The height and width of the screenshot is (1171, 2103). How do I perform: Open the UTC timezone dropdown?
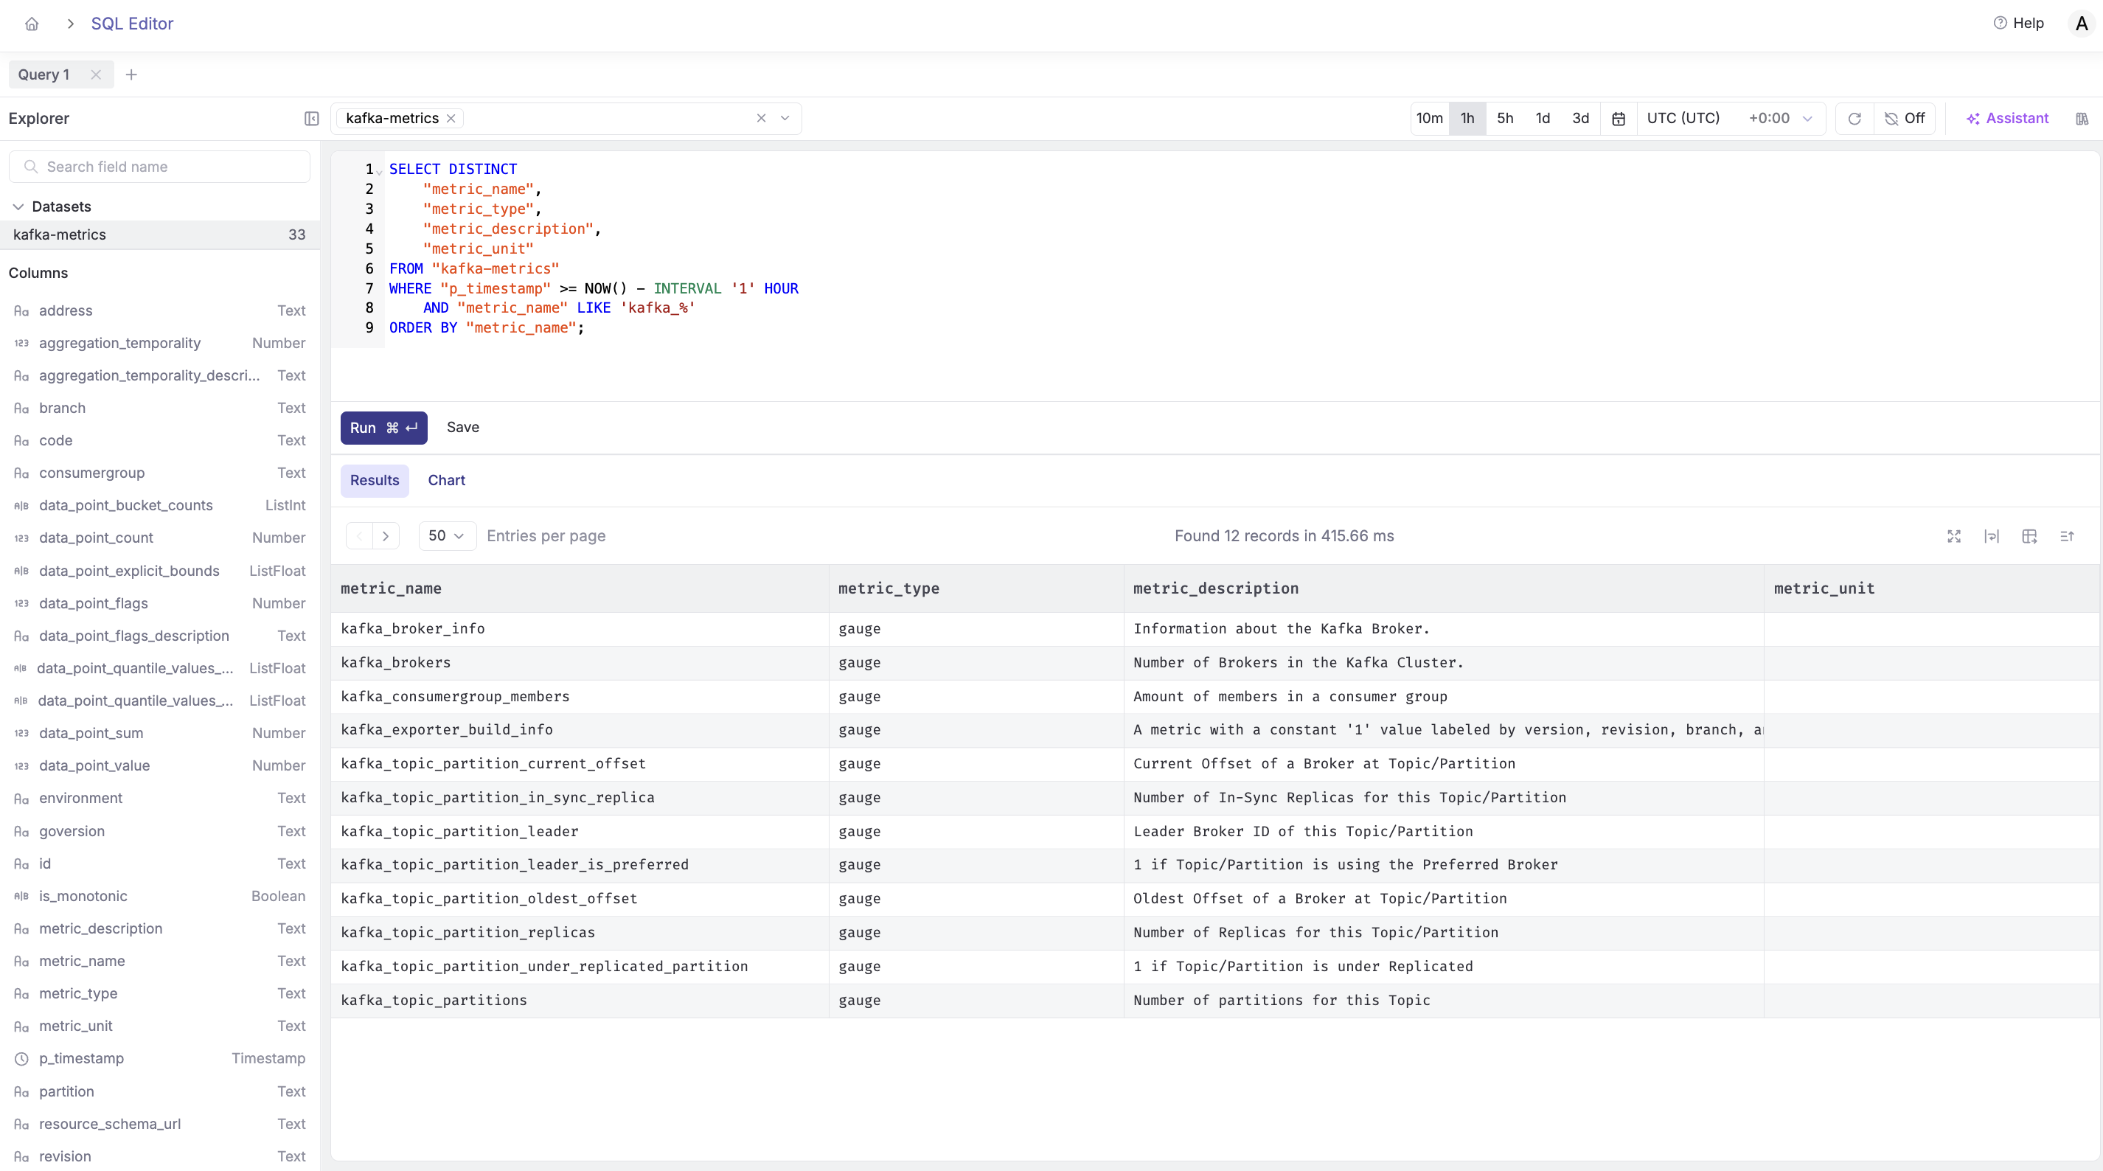1729,119
